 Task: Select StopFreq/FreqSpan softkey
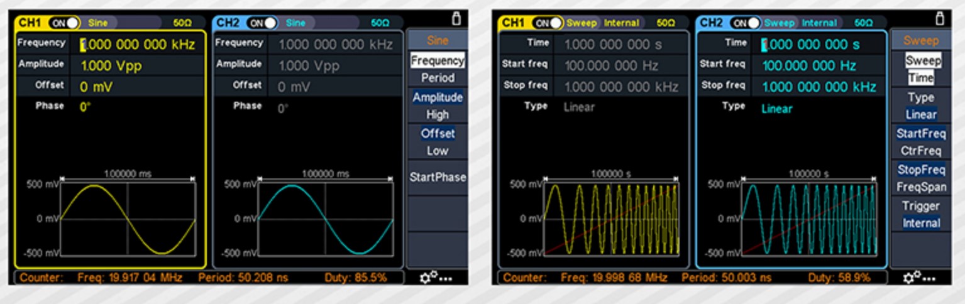(x=921, y=178)
